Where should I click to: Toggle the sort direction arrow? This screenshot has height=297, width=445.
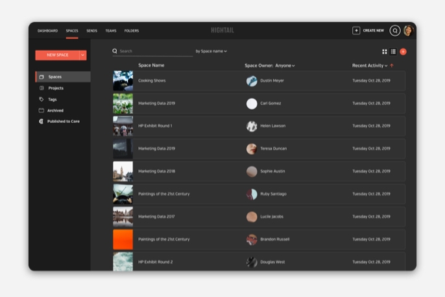[x=392, y=66]
